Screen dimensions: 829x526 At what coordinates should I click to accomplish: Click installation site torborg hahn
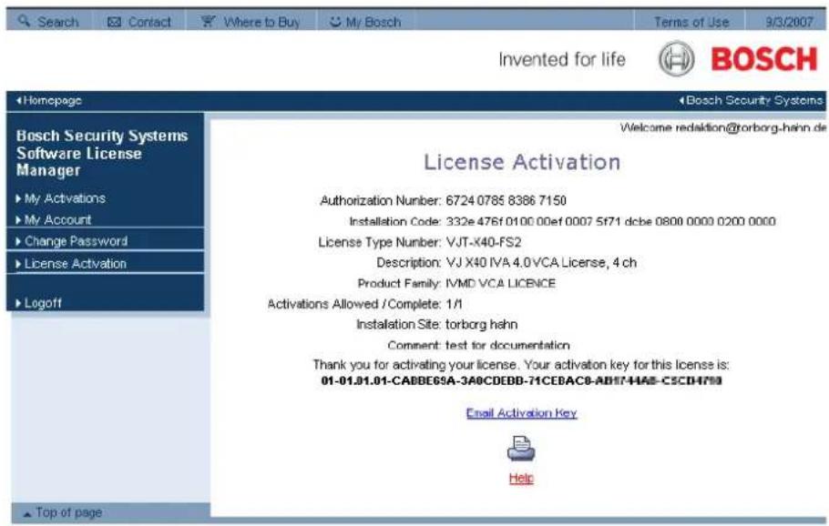click(482, 324)
